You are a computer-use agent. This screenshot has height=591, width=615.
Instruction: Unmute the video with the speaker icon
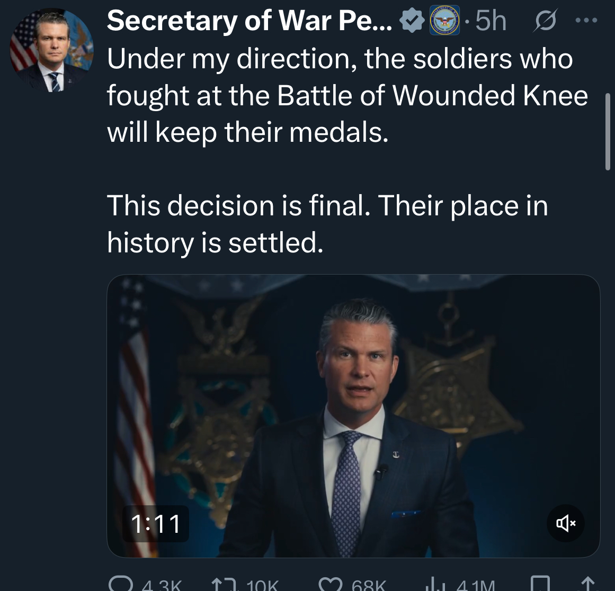pos(566,523)
